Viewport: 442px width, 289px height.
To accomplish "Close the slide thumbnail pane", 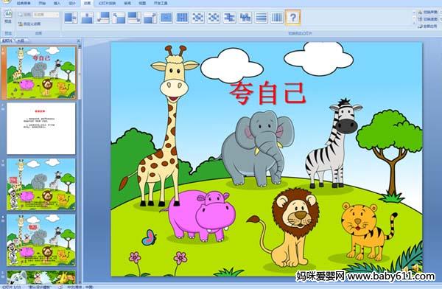I will (x=78, y=41).
